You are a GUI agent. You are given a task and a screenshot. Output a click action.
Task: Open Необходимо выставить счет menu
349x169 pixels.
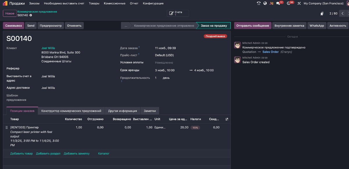(x=64, y=3)
